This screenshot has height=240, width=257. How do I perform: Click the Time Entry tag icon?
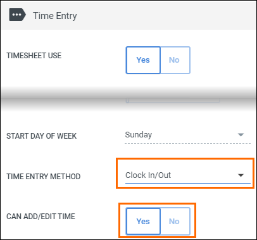(18, 15)
